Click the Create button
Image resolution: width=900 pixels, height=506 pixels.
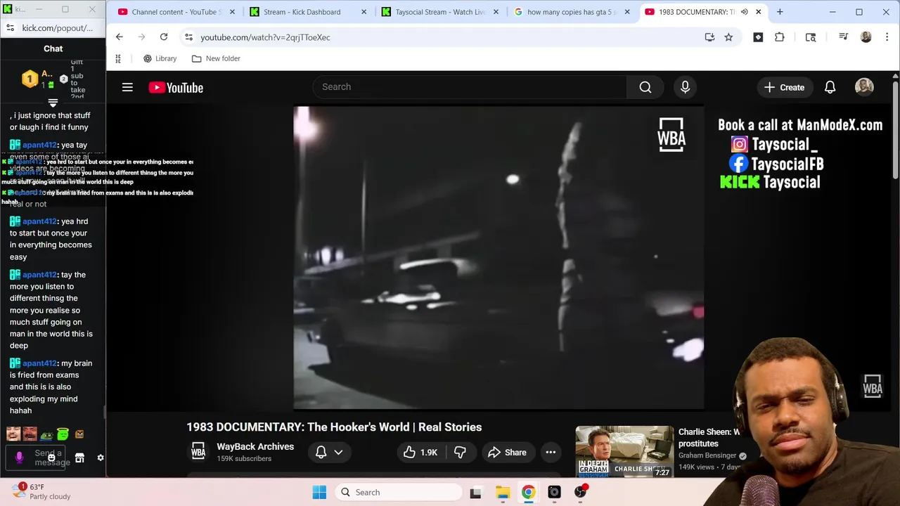tap(784, 87)
